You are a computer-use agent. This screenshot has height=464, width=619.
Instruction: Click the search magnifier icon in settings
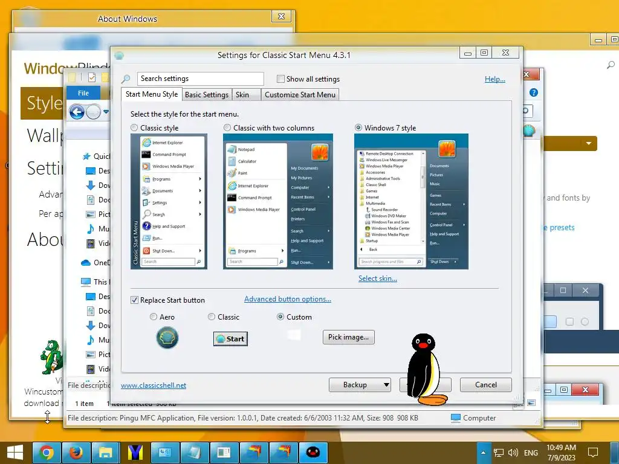pyautogui.click(x=126, y=79)
